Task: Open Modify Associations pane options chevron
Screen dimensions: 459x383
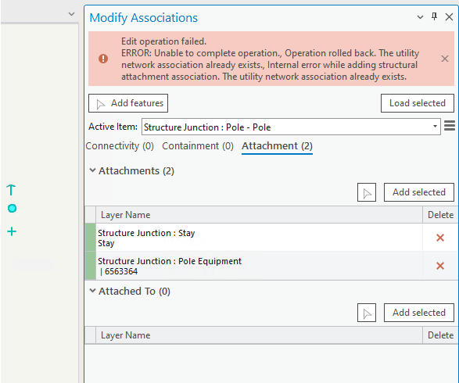Action: [x=420, y=17]
